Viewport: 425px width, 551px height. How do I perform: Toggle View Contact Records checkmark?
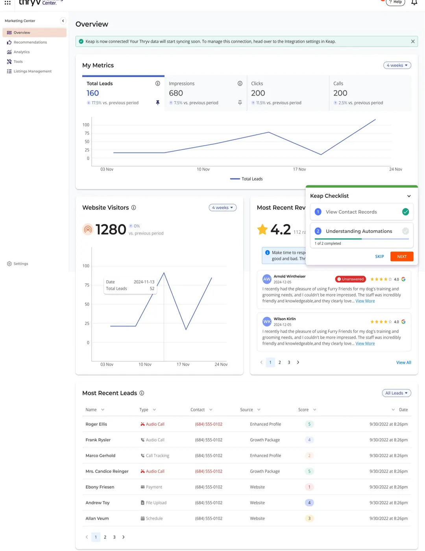click(405, 212)
